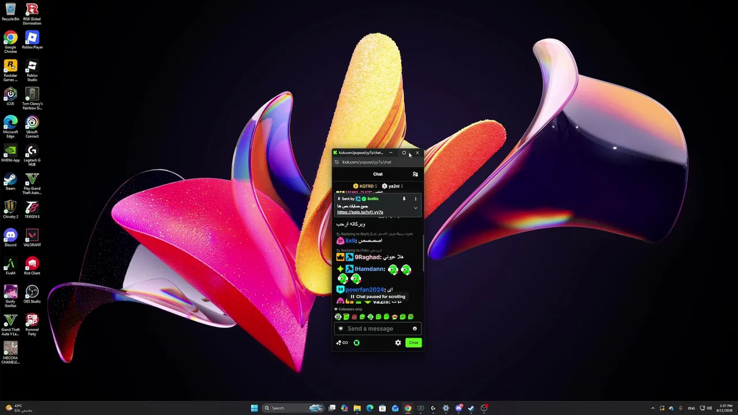Open Task View from taskbar
The width and height of the screenshot is (738, 415).
coord(332,408)
